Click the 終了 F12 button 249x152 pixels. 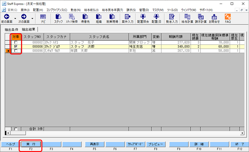point(240,144)
